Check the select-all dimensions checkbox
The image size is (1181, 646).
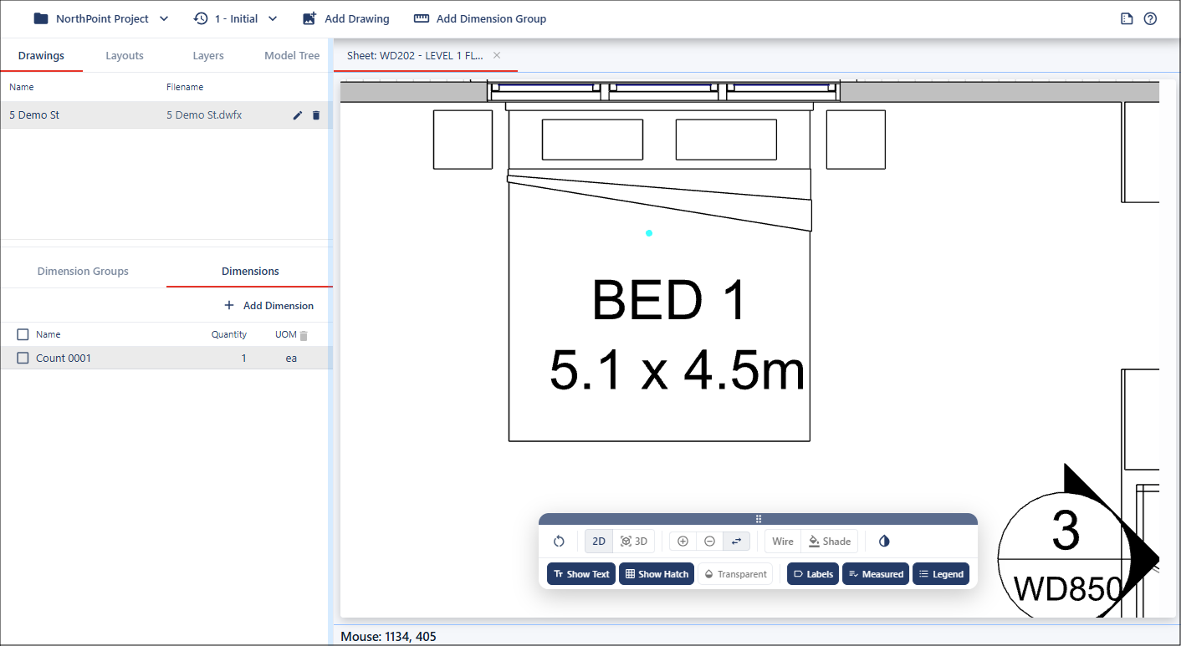(x=23, y=334)
